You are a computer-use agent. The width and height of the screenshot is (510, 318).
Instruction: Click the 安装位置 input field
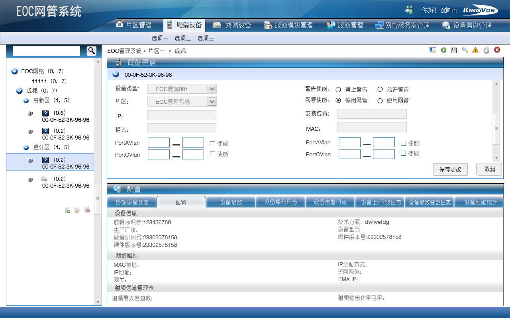(x=372, y=114)
